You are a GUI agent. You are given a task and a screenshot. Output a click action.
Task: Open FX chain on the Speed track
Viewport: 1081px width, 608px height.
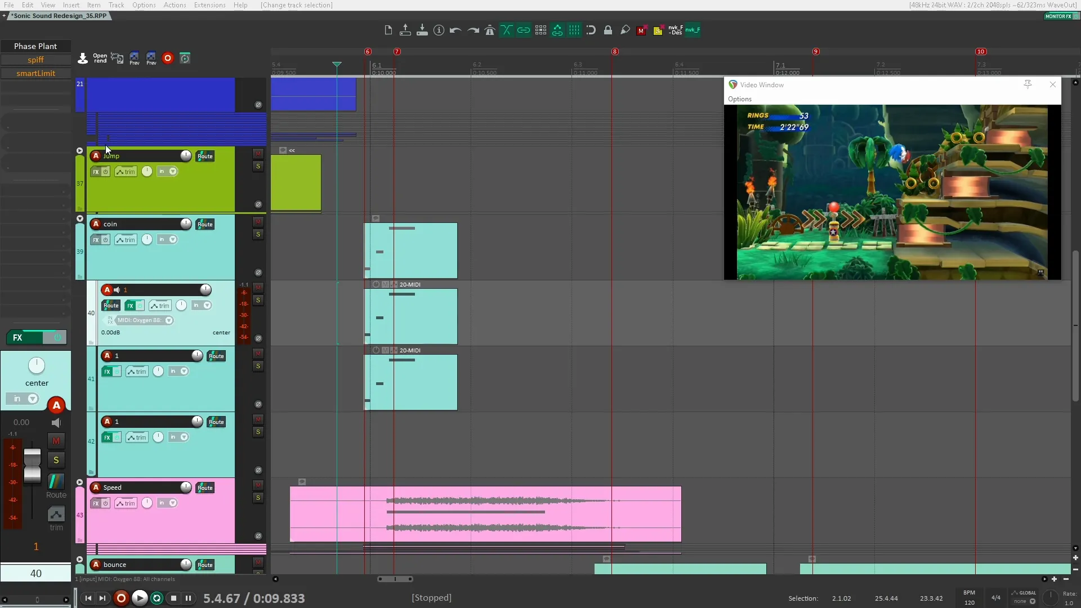point(96,503)
